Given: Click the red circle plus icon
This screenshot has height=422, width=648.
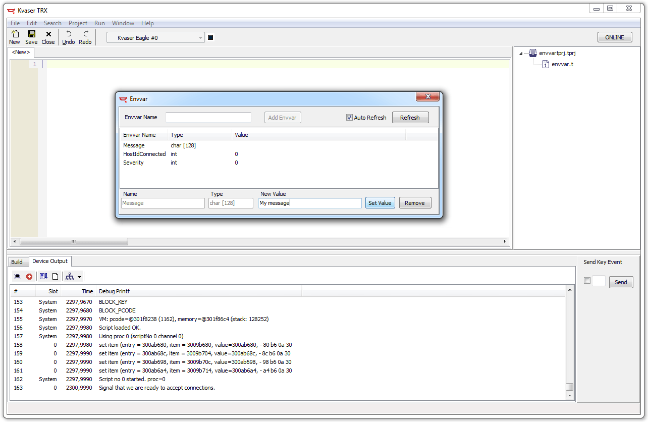Looking at the screenshot, I should click(29, 277).
